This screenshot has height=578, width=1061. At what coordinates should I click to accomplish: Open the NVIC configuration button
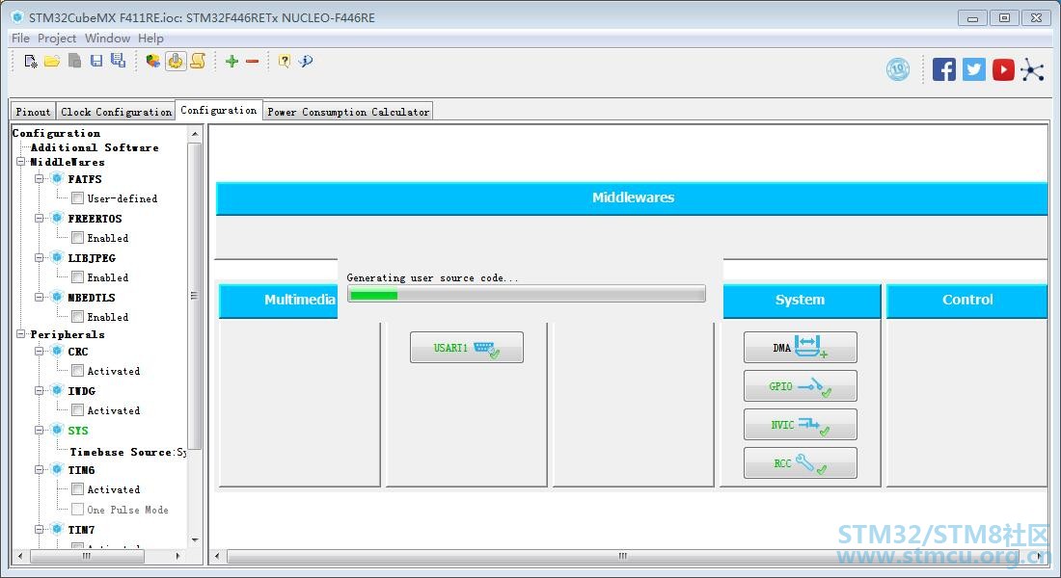(x=800, y=425)
